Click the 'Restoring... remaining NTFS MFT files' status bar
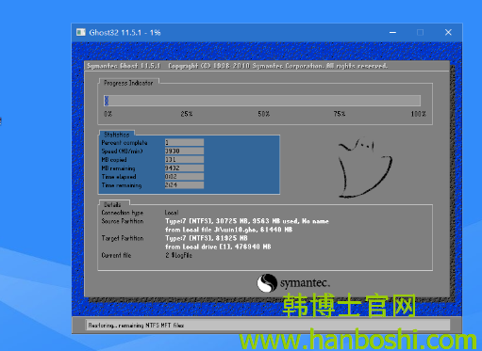 coord(268,326)
